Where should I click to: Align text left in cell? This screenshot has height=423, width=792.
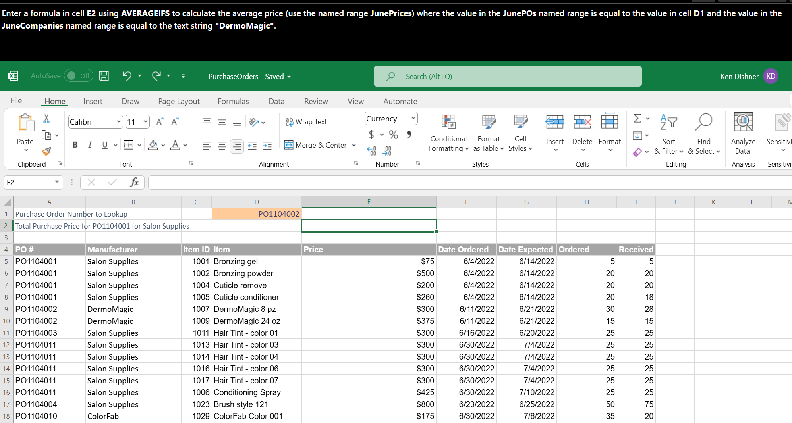click(x=207, y=146)
